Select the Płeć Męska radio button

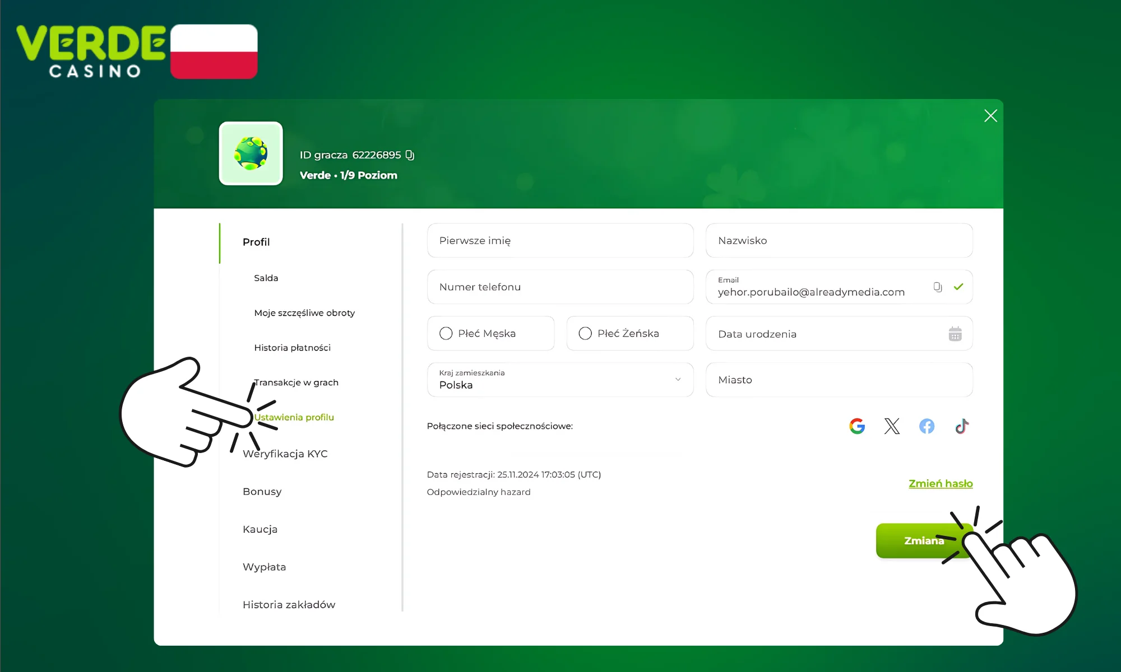(x=446, y=333)
